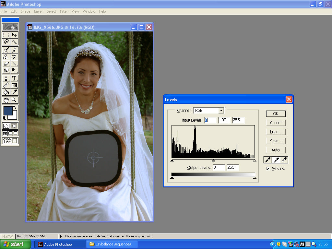This screenshot has height=249, width=332.
Task: Select the Smudge tool
Action: [x=6, y=70]
